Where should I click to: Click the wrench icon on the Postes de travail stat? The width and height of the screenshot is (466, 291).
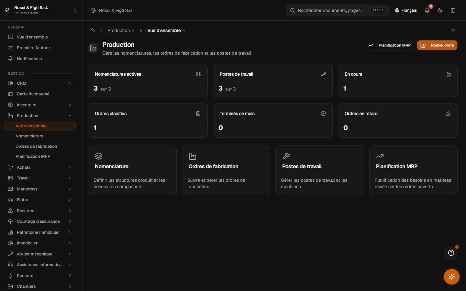[x=323, y=74]
